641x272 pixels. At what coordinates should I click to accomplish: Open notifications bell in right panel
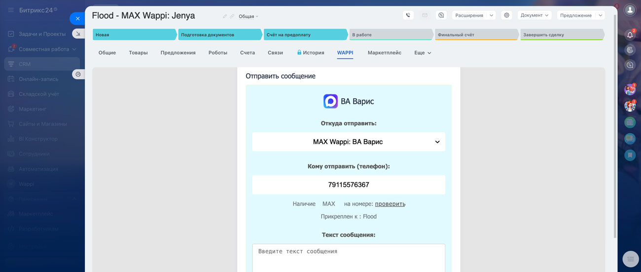pos(630,34)
